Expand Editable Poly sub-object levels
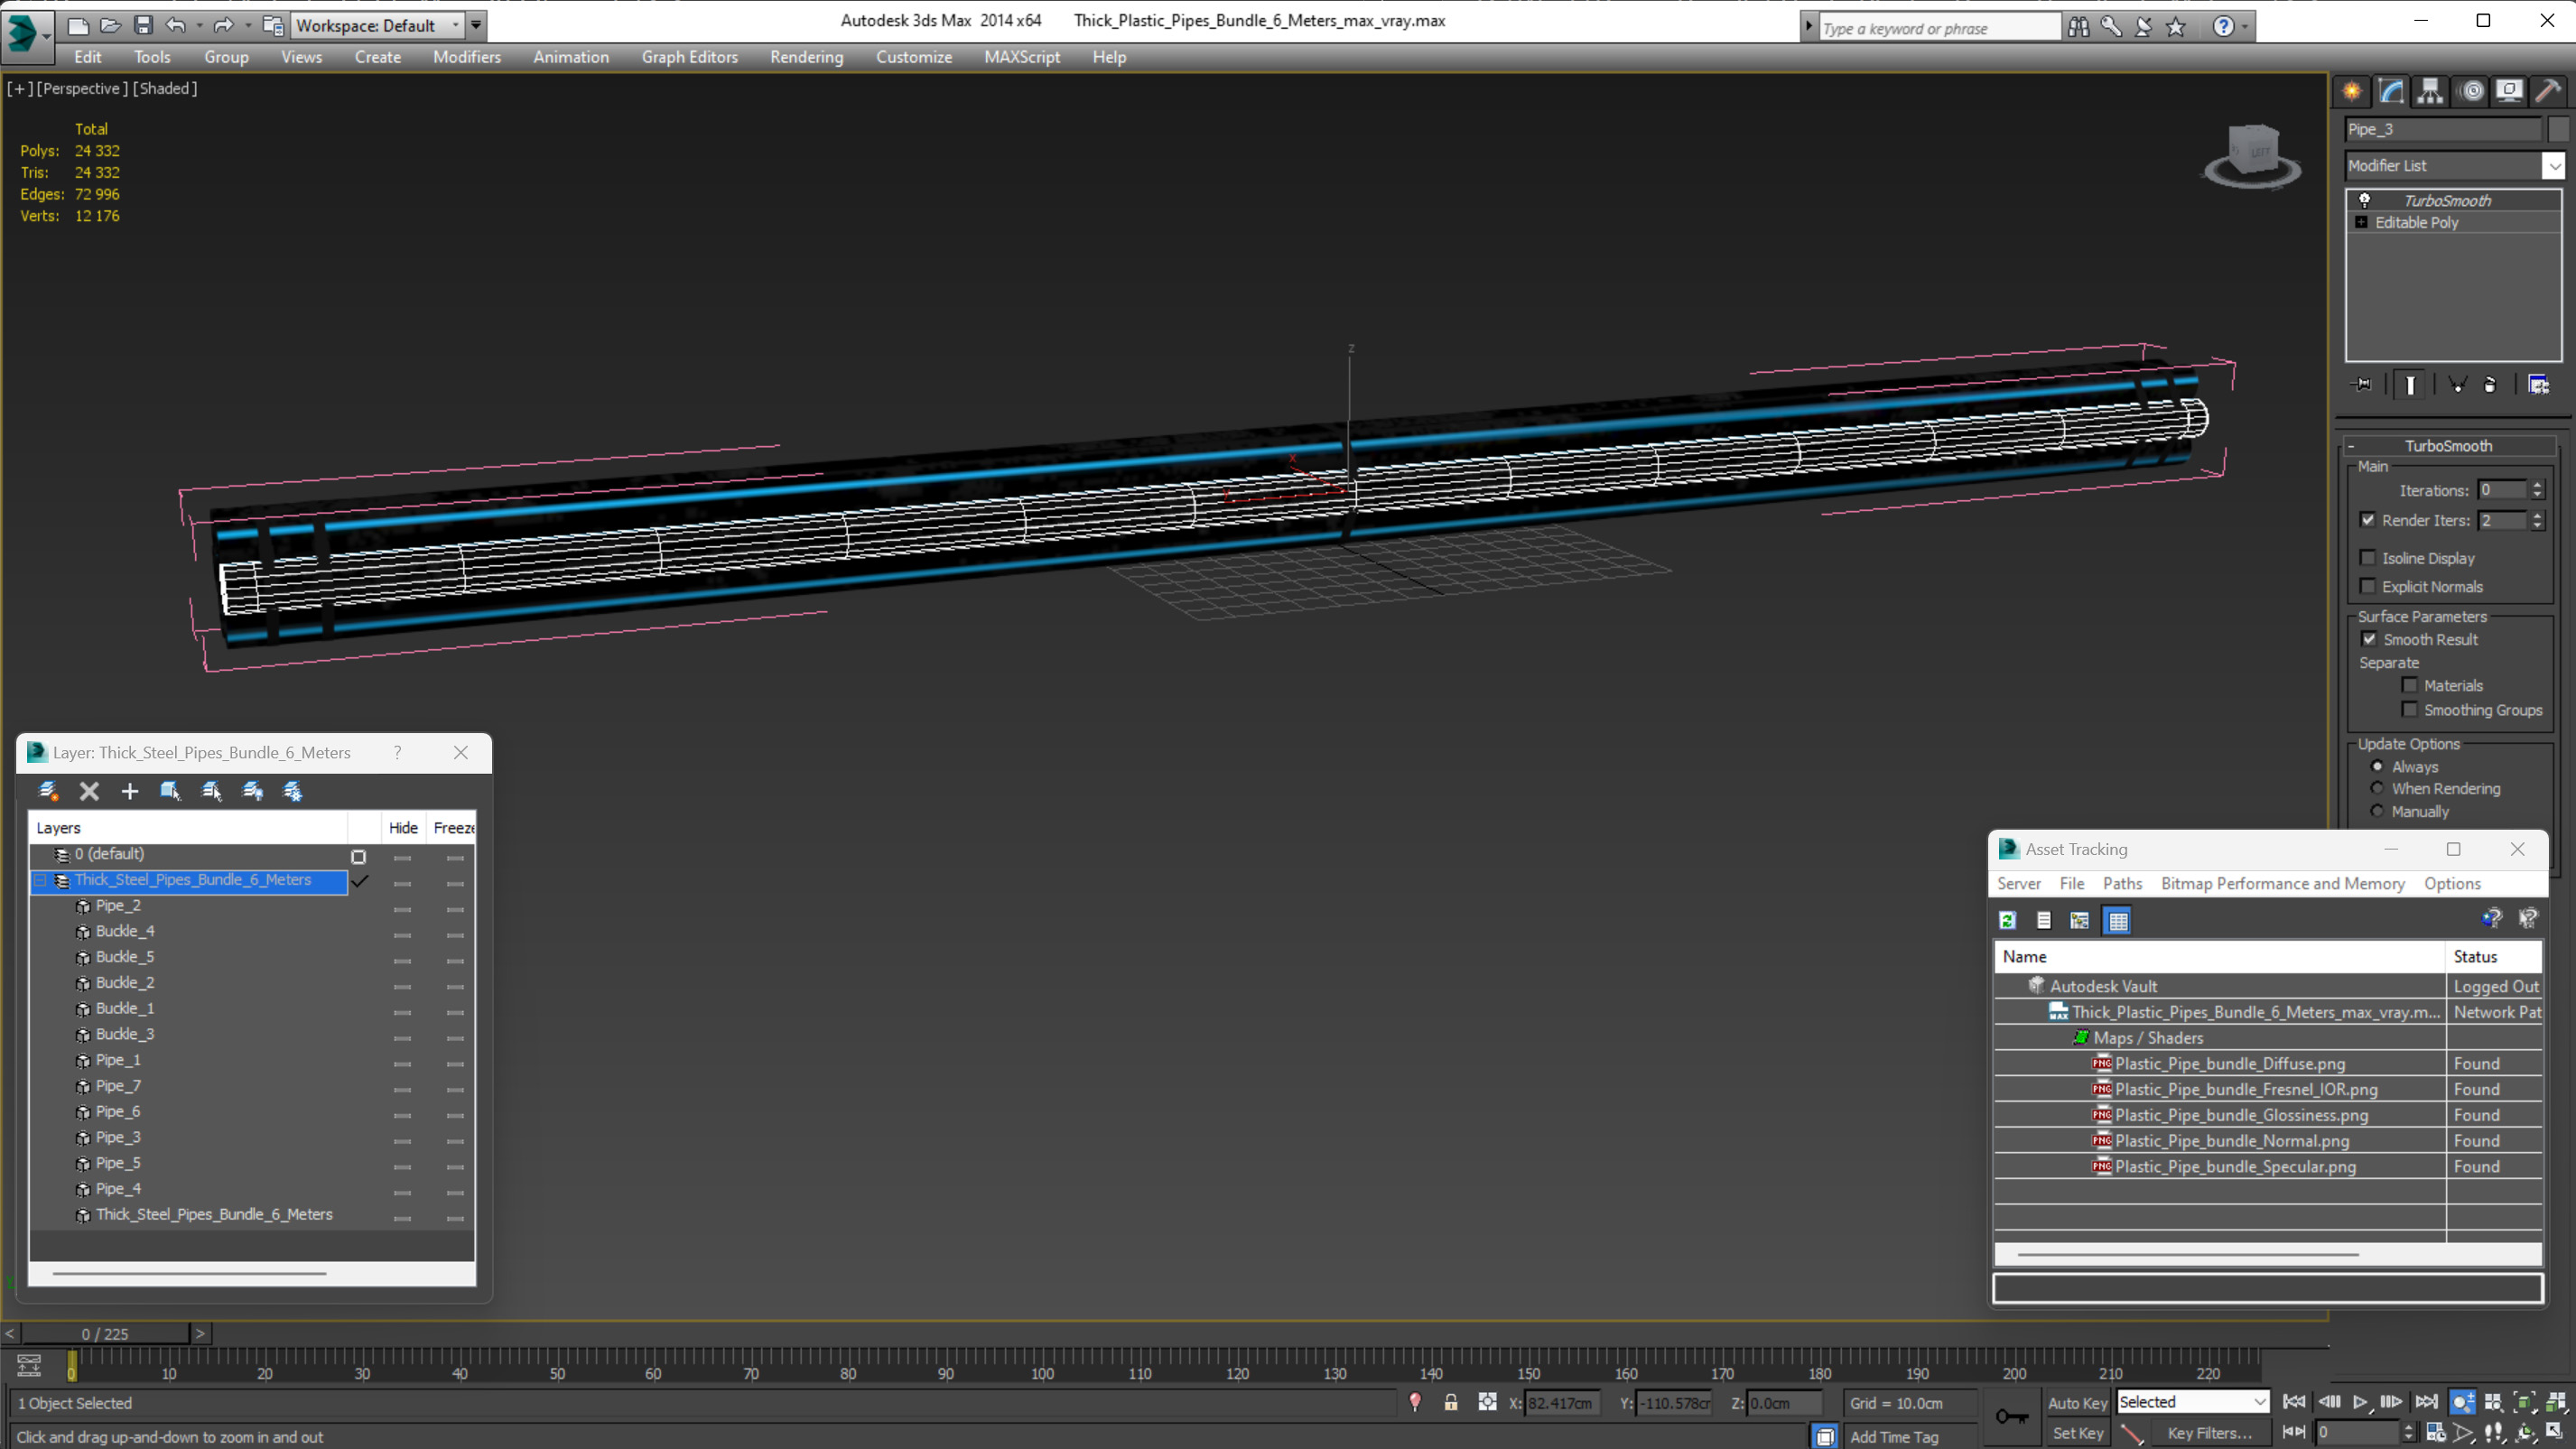This screenshot has height=1449, width=2576. 2361,222
